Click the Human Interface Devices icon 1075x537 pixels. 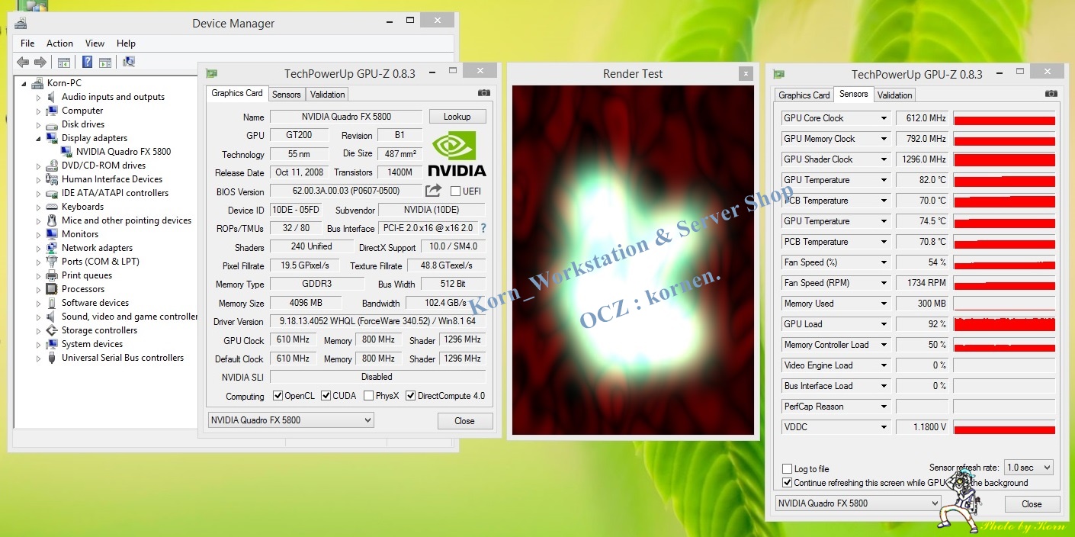[x=52, y=179]
